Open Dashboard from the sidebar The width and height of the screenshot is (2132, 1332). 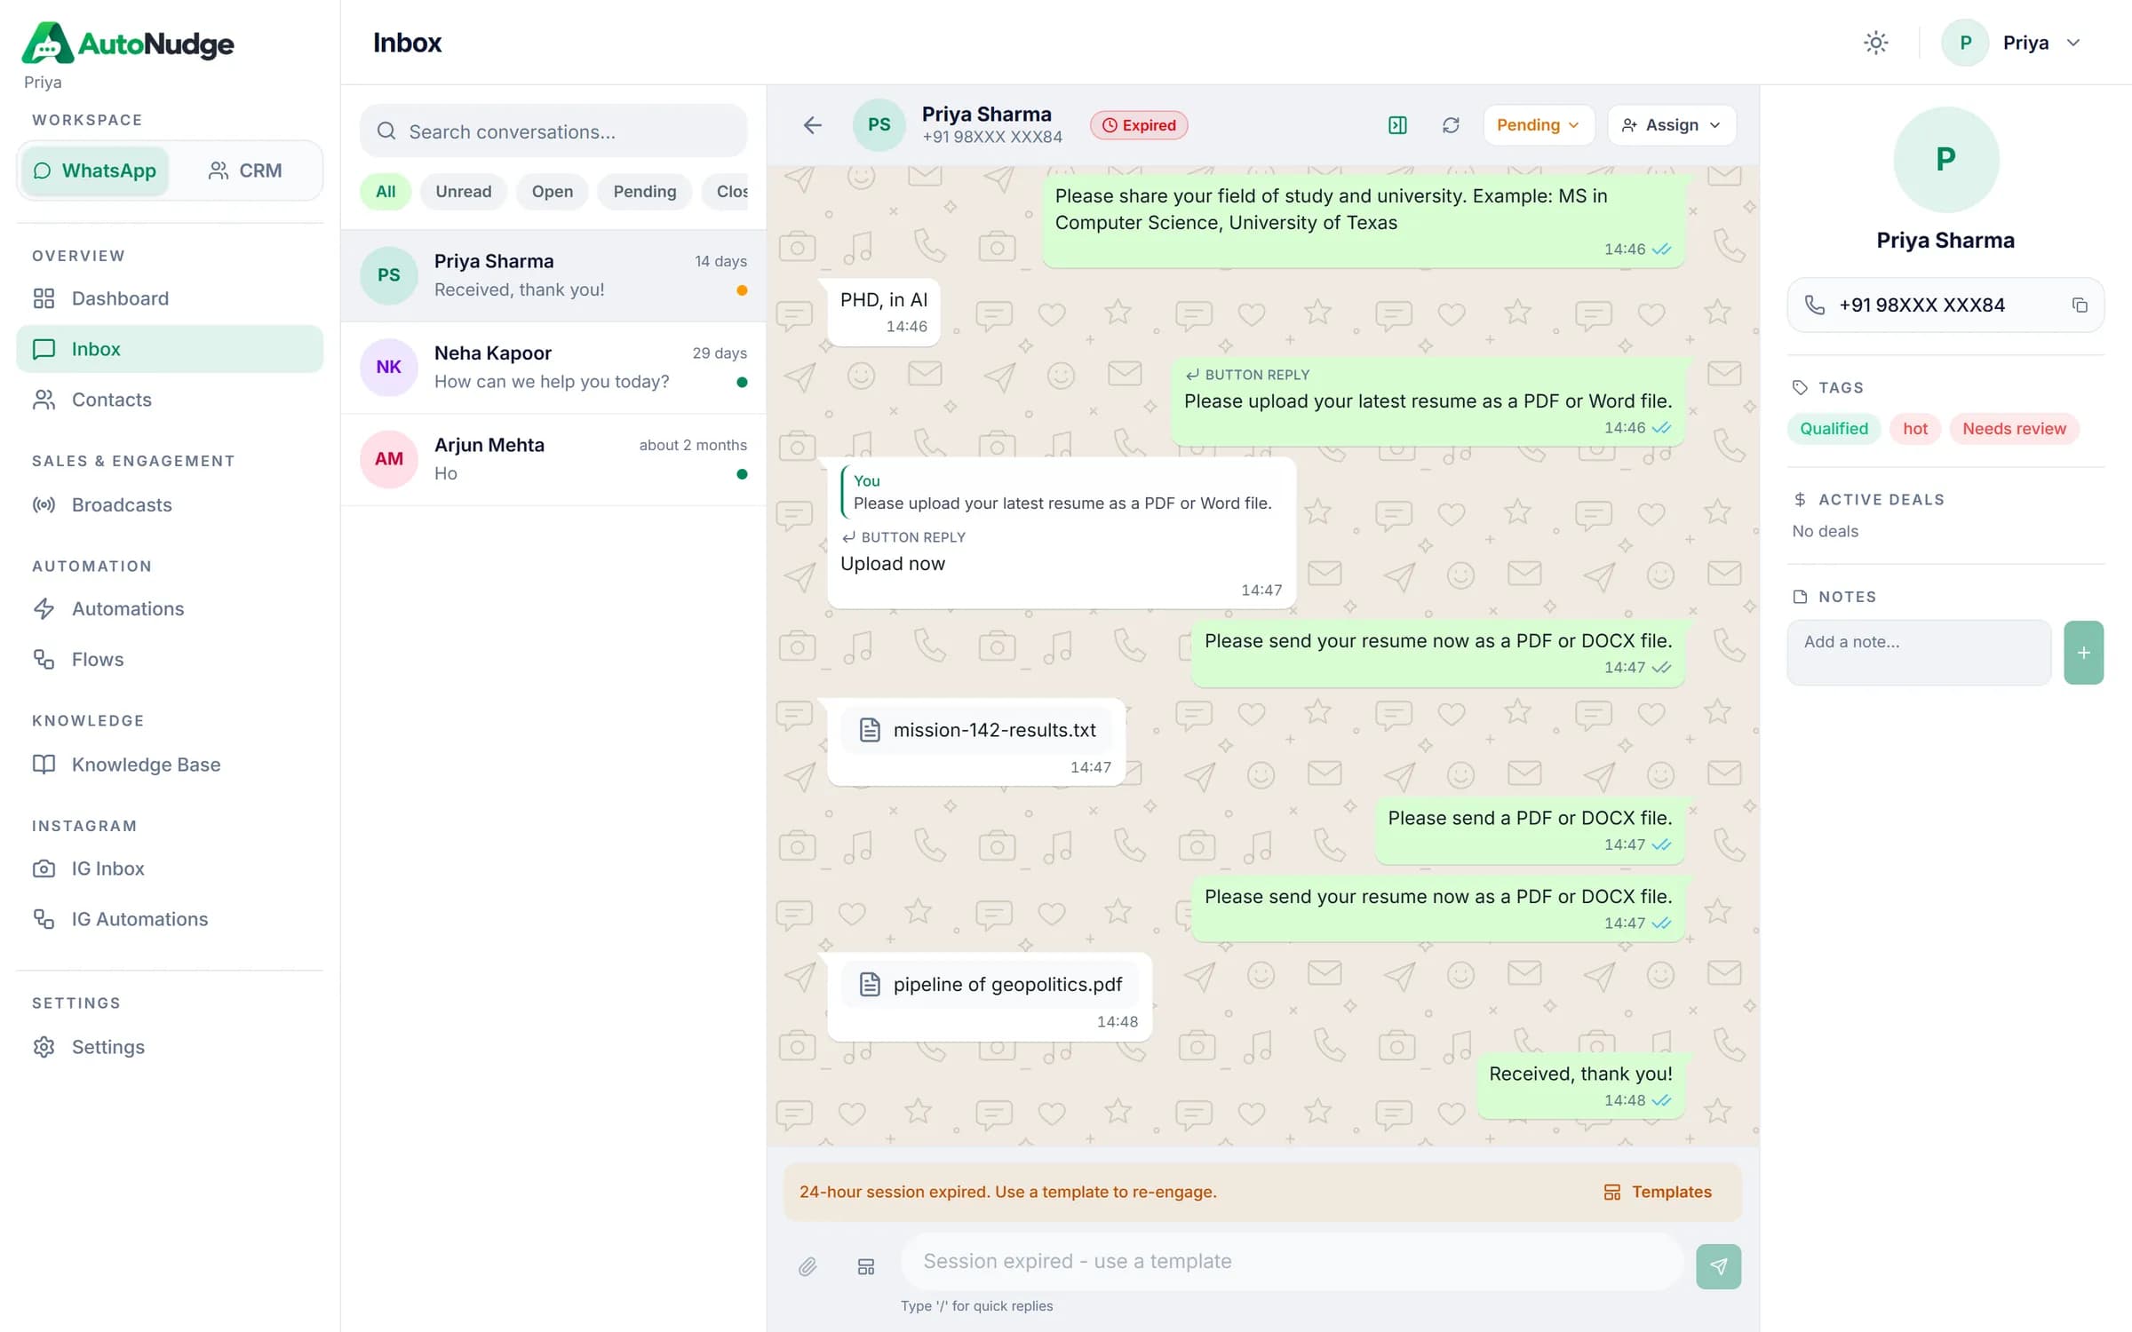[x=170, y=298]
